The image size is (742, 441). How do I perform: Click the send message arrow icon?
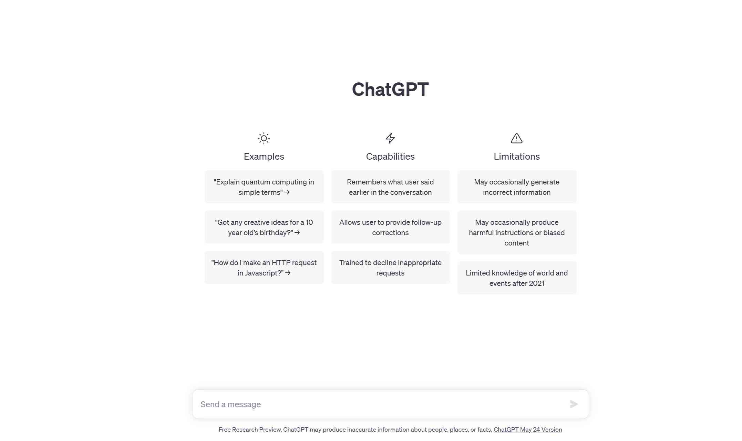[573, 404]
